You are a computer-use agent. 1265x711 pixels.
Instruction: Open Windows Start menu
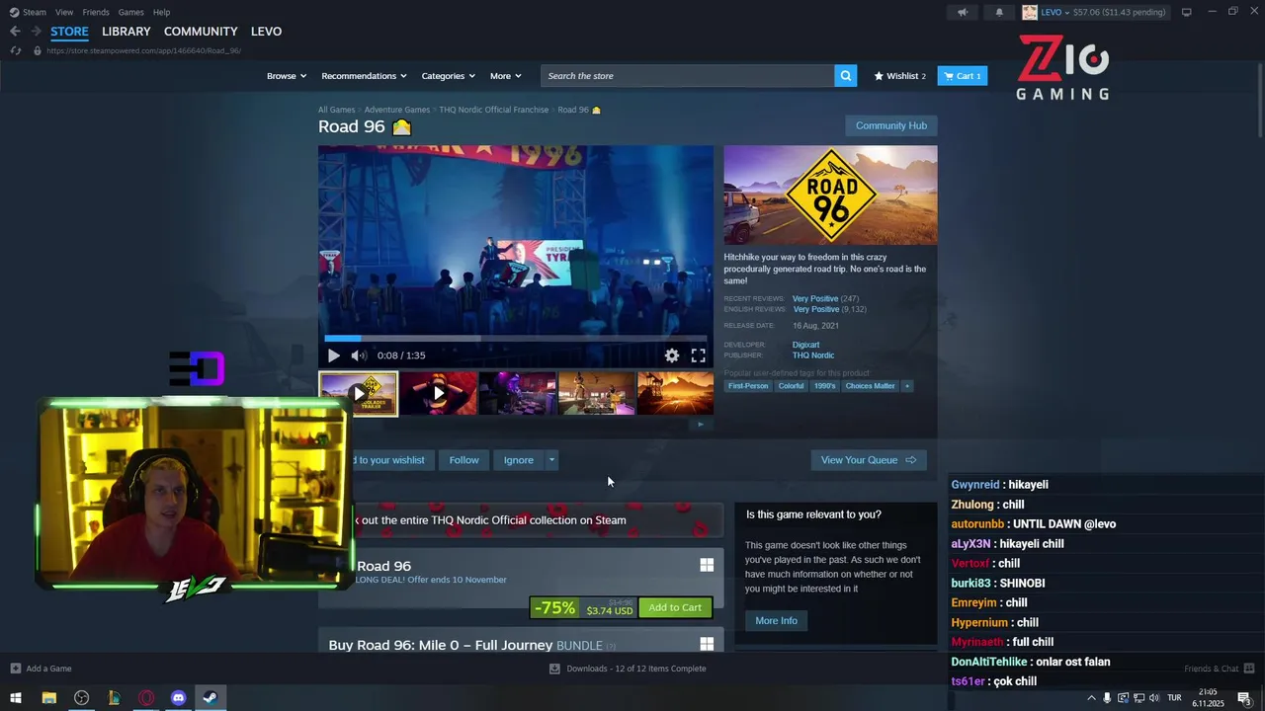pos(16,698)
